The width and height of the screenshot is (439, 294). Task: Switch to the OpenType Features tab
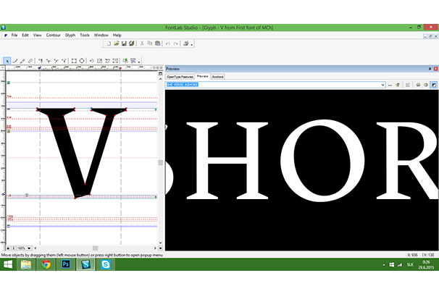click(180, 76)
